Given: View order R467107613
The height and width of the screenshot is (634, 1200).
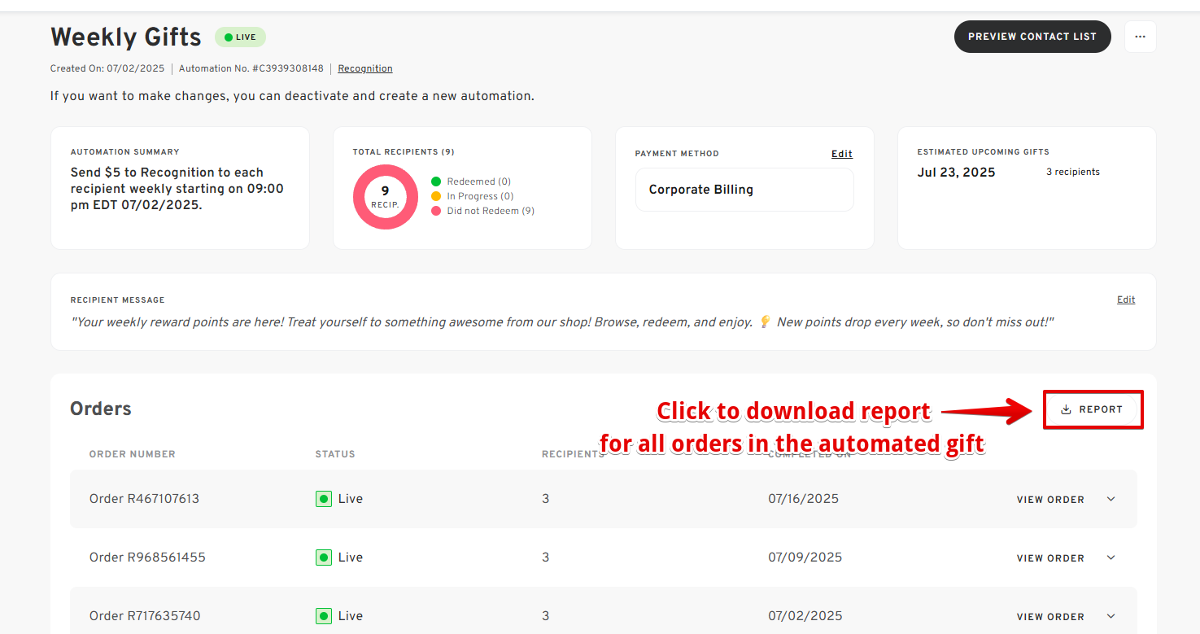Looking at the screenshot, I should pyautogui.click(x=1050, y=500).
